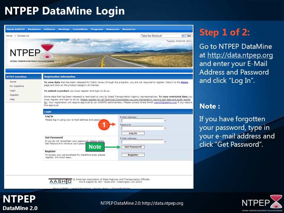Click the 'Step 1 of 2:' heading

(225, 32)
